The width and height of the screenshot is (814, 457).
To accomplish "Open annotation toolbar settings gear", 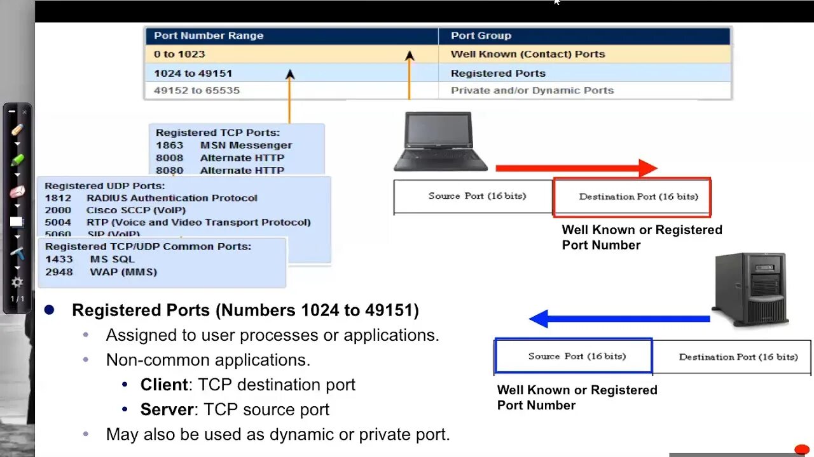I will [17, 282].
